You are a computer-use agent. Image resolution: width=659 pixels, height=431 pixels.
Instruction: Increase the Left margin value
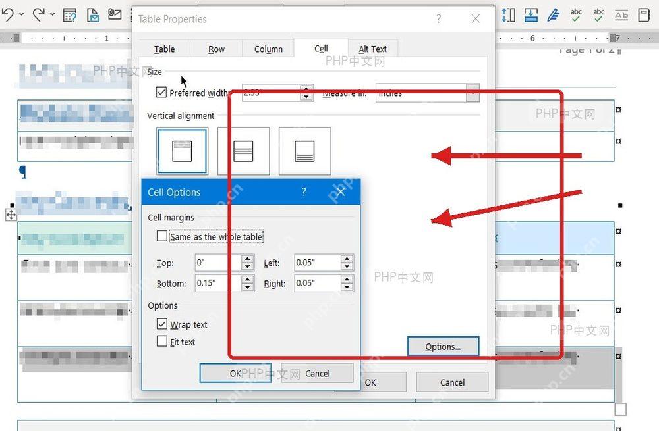tap(347, 259)
